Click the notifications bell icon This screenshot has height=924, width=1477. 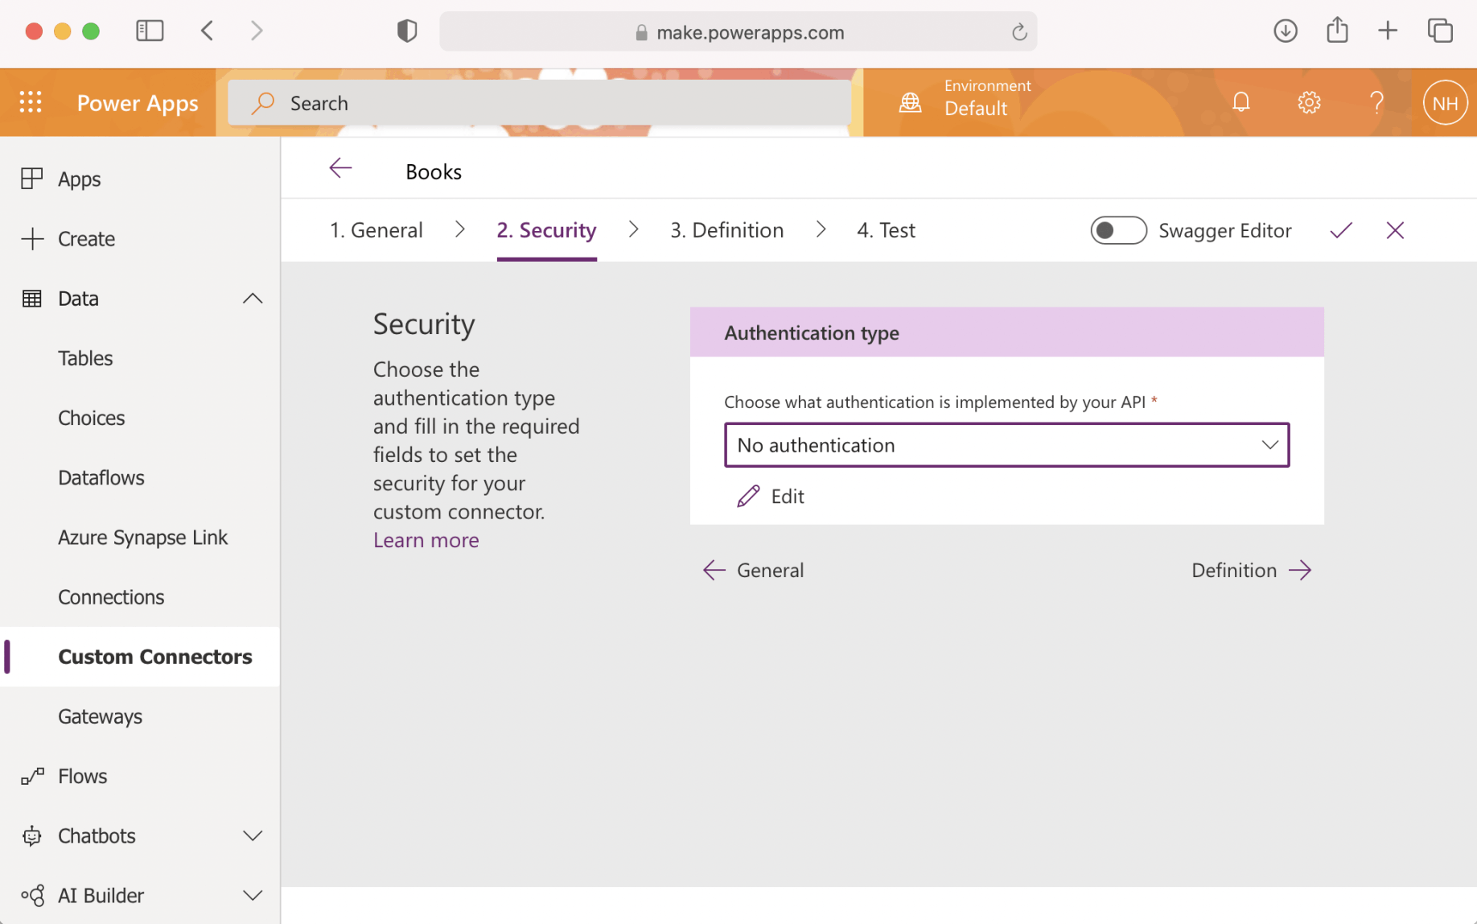[1241, 102]
